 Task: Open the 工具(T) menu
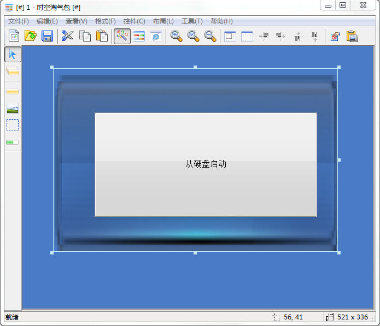pyautogui.click(x=192, y=21)
